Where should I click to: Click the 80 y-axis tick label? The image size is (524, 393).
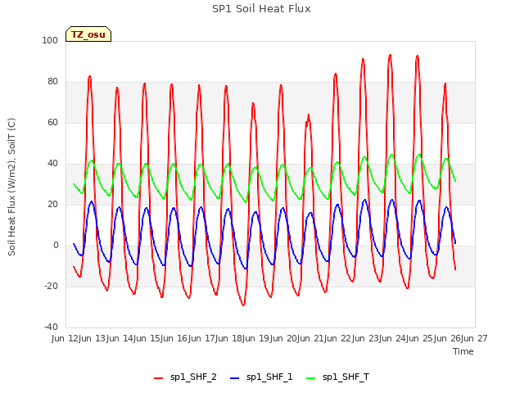coord(52,82)
